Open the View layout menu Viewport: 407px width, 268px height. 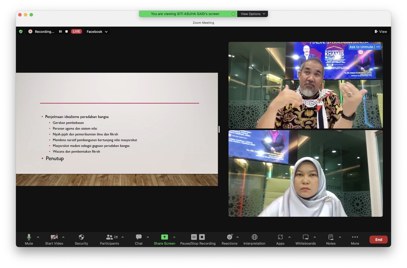381,32
